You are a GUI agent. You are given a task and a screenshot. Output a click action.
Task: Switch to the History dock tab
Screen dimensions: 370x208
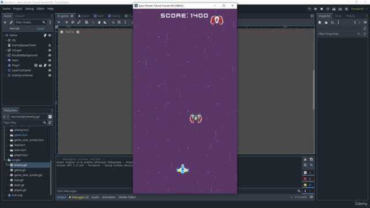(350, 16)
